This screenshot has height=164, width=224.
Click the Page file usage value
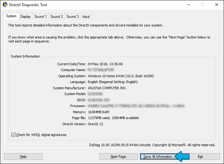pyautogui.click(x=113, y=118)
